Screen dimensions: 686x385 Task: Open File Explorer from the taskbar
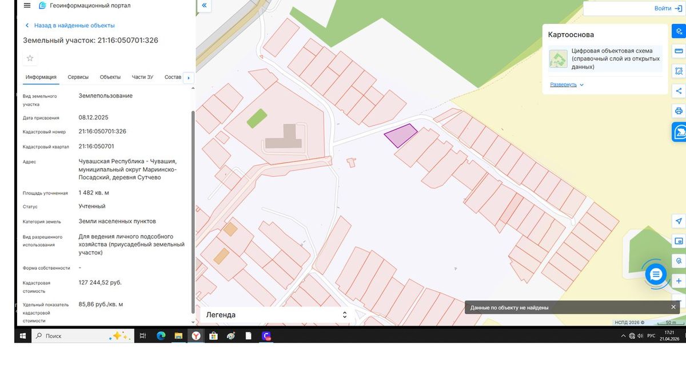[x=178, y=336]
